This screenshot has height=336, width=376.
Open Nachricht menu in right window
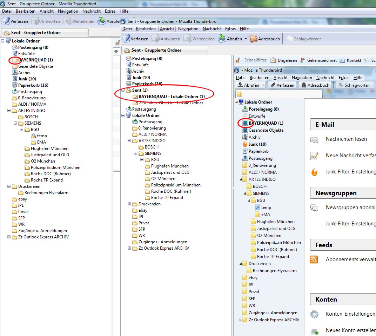pyautogui.click(x=325, y=77)
